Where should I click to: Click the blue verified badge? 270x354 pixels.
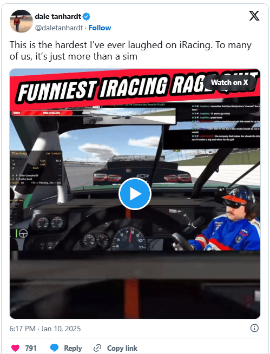pos(86,16)
